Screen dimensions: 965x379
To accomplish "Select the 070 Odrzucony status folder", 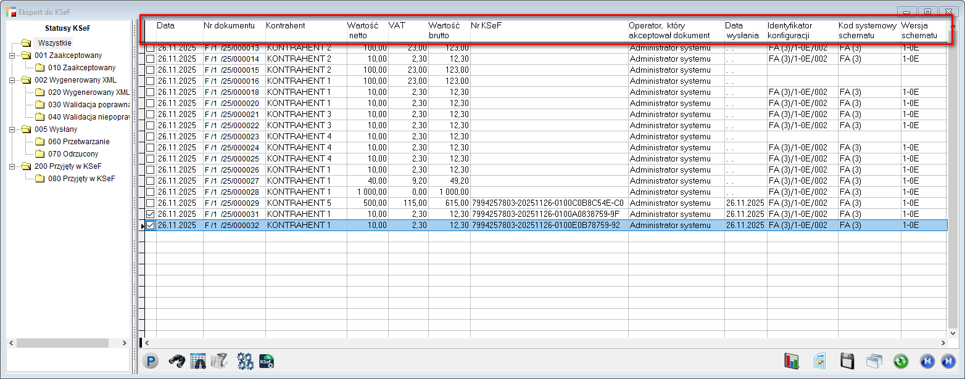I will pos(73,154).
